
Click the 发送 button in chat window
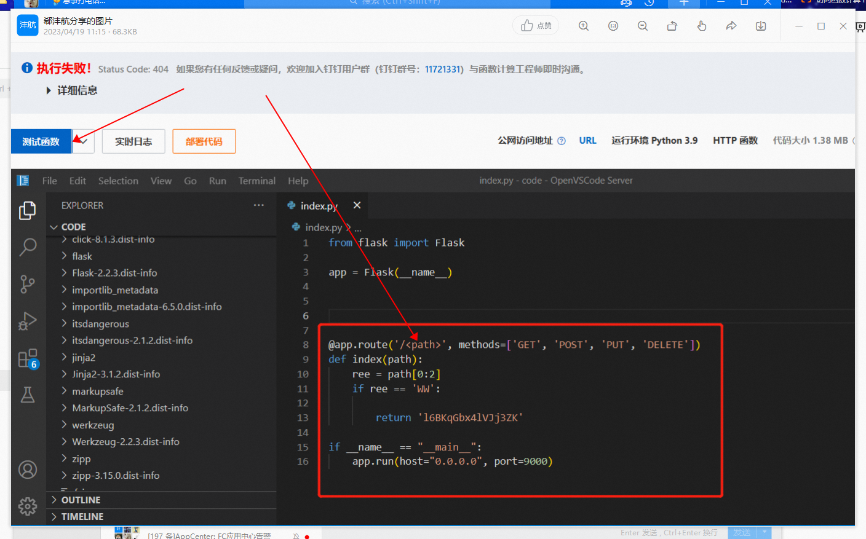pyautogui.click(x=742, y=532)
